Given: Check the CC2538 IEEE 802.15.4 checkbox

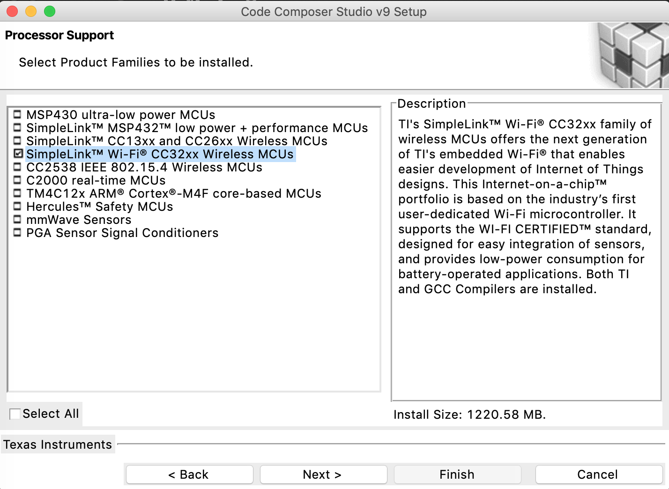Looking at the screenshot, I should pyautogui.click(x=17, y=167).
